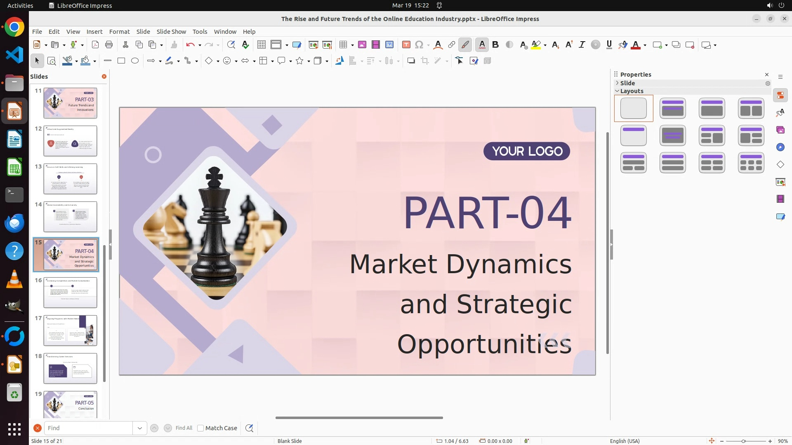Click the Find All button
The image size is (792, 445).
point(184,428)
